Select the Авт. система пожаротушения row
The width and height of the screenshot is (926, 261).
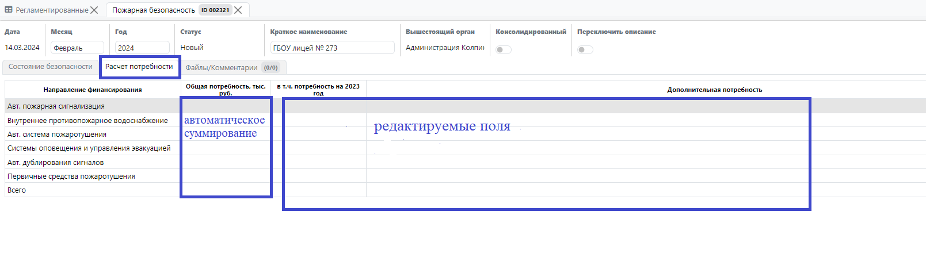pyautogui.click(x=57, y=135)
